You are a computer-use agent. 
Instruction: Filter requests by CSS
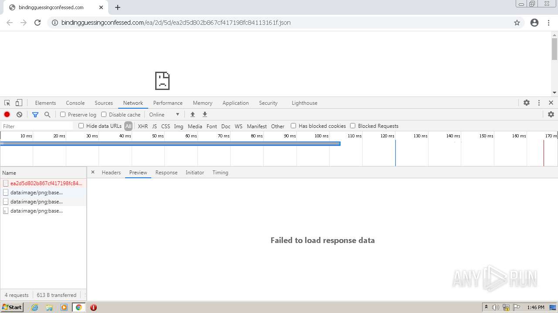tap(166, 126)
